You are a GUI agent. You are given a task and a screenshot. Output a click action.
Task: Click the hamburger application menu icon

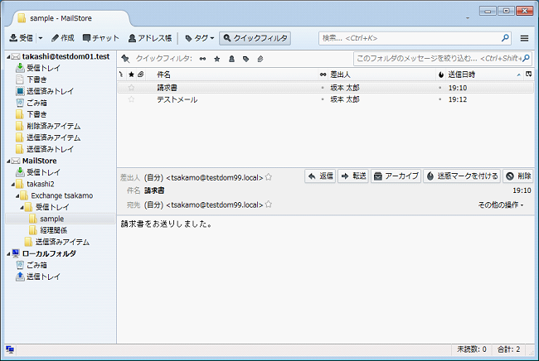(x=524, y=38)
